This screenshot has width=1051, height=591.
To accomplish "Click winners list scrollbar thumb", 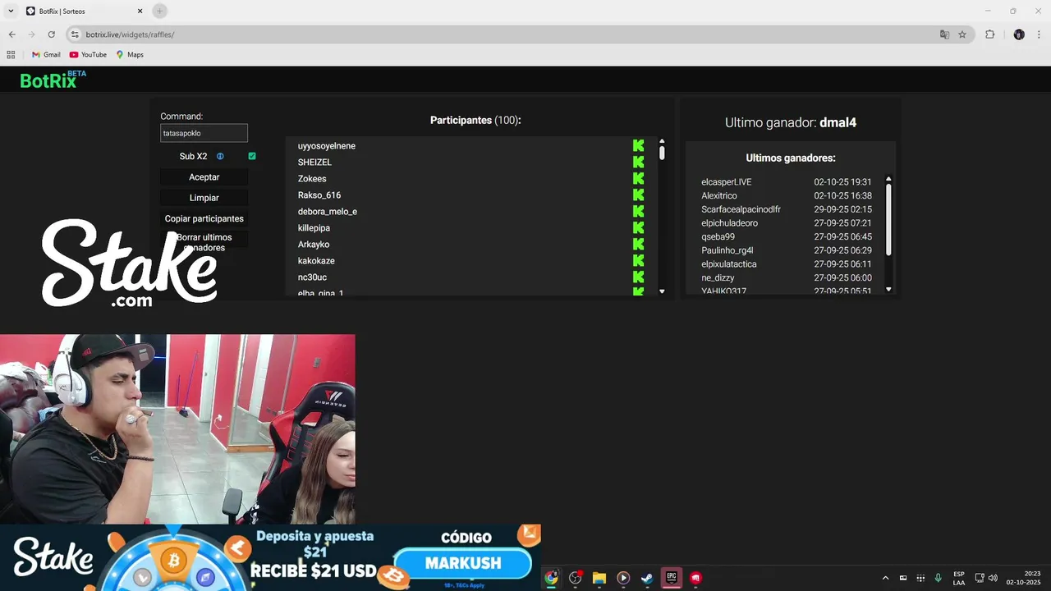I will (888, 219).
